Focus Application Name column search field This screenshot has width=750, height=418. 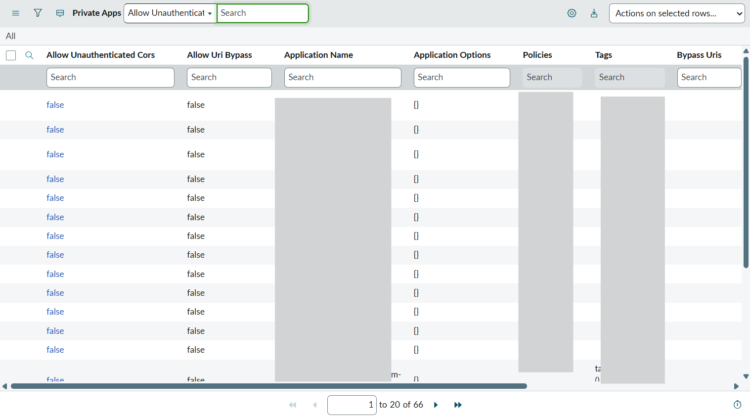tap(343, 78)
